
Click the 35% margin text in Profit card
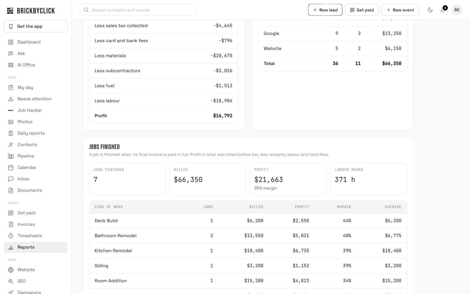[265, 188]
